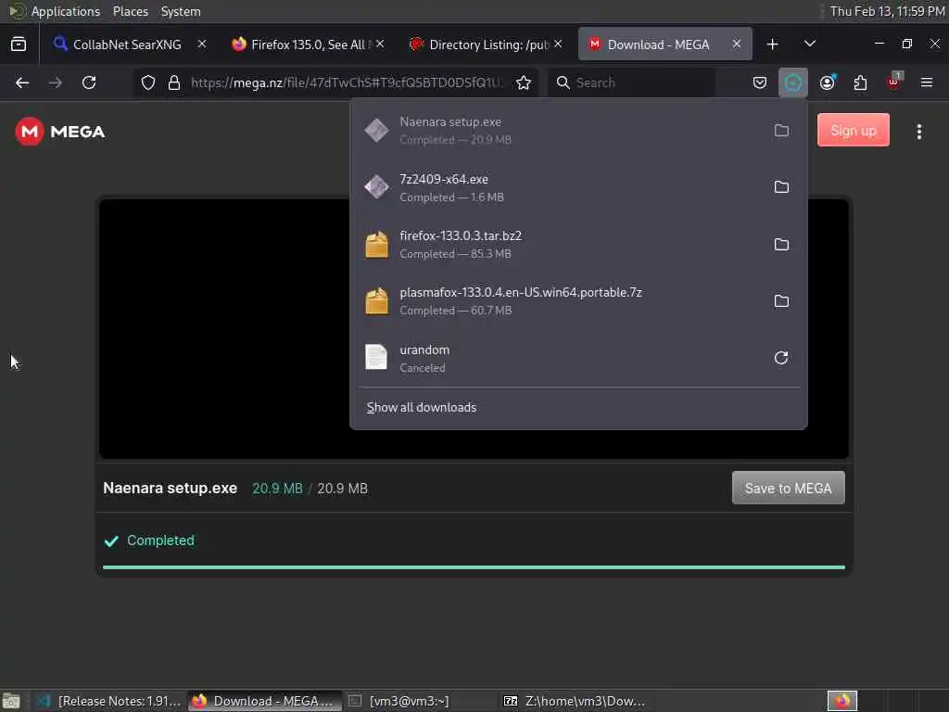Close the Download - MEGA tab
Viewport: 949px width, 712px height.
click(x=737, y=44)
